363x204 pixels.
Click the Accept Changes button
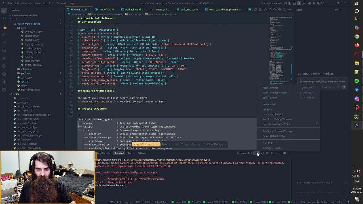(146, 144)
